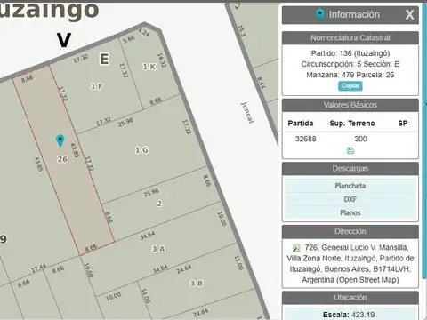Click the section letter E on map

104,59
